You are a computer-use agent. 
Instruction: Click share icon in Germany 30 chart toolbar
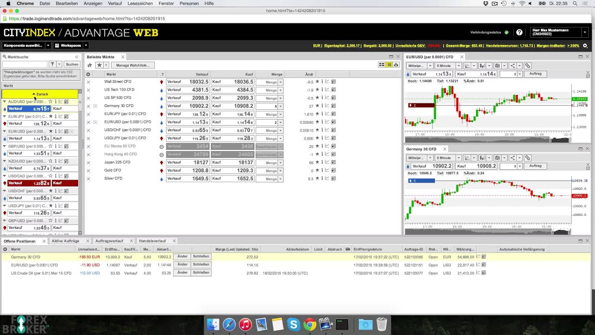(x=512, y=158)
